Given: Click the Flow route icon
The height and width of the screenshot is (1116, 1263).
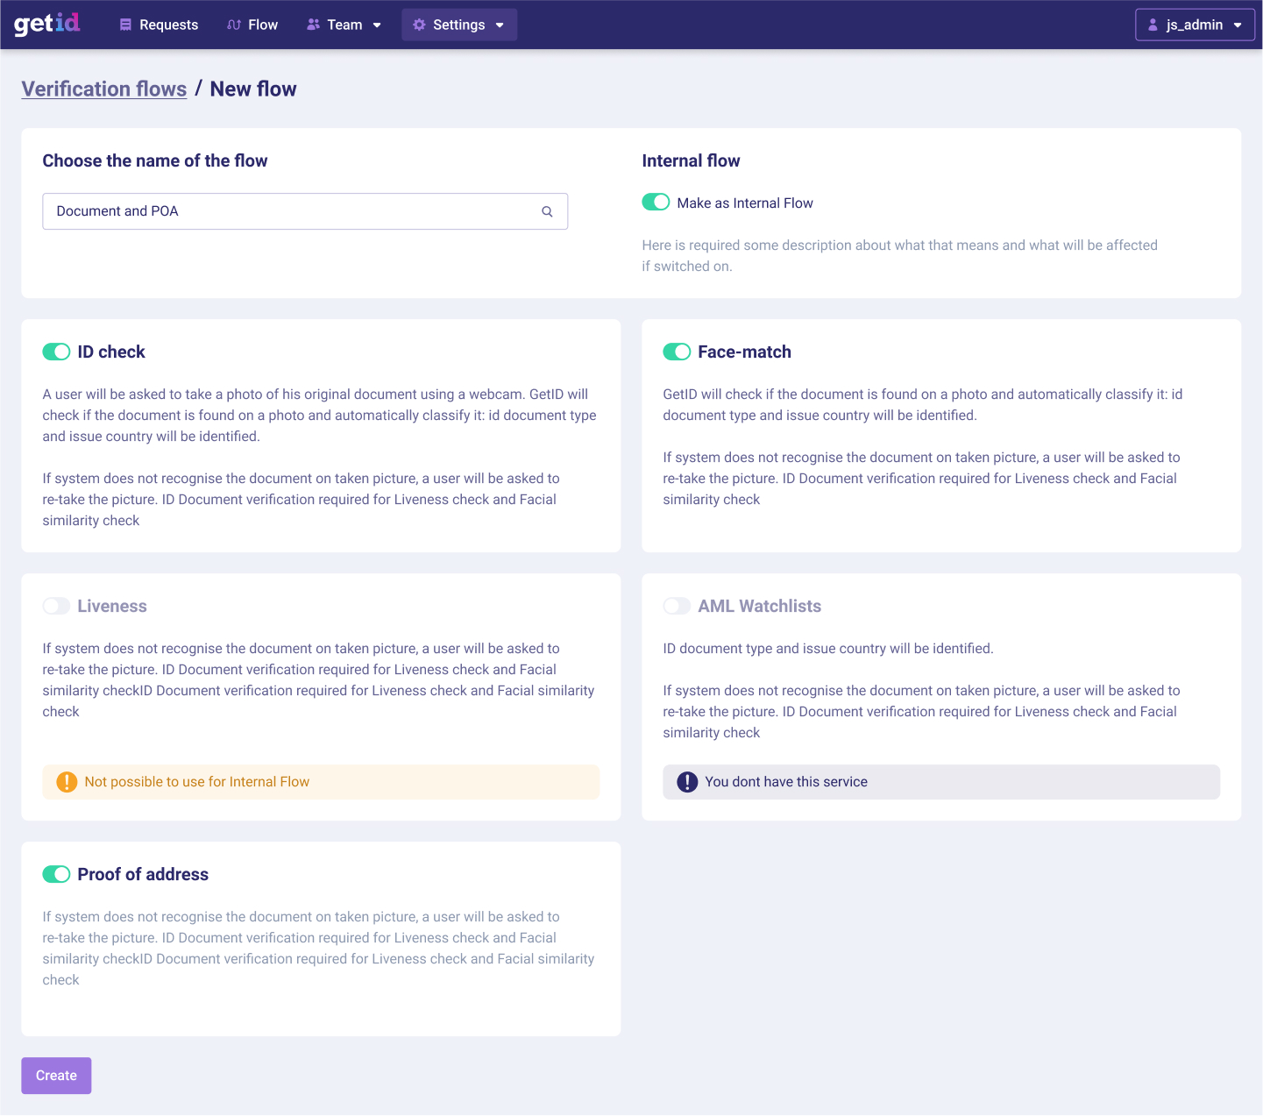Looking at the screenshot, I should pos(234,25).
